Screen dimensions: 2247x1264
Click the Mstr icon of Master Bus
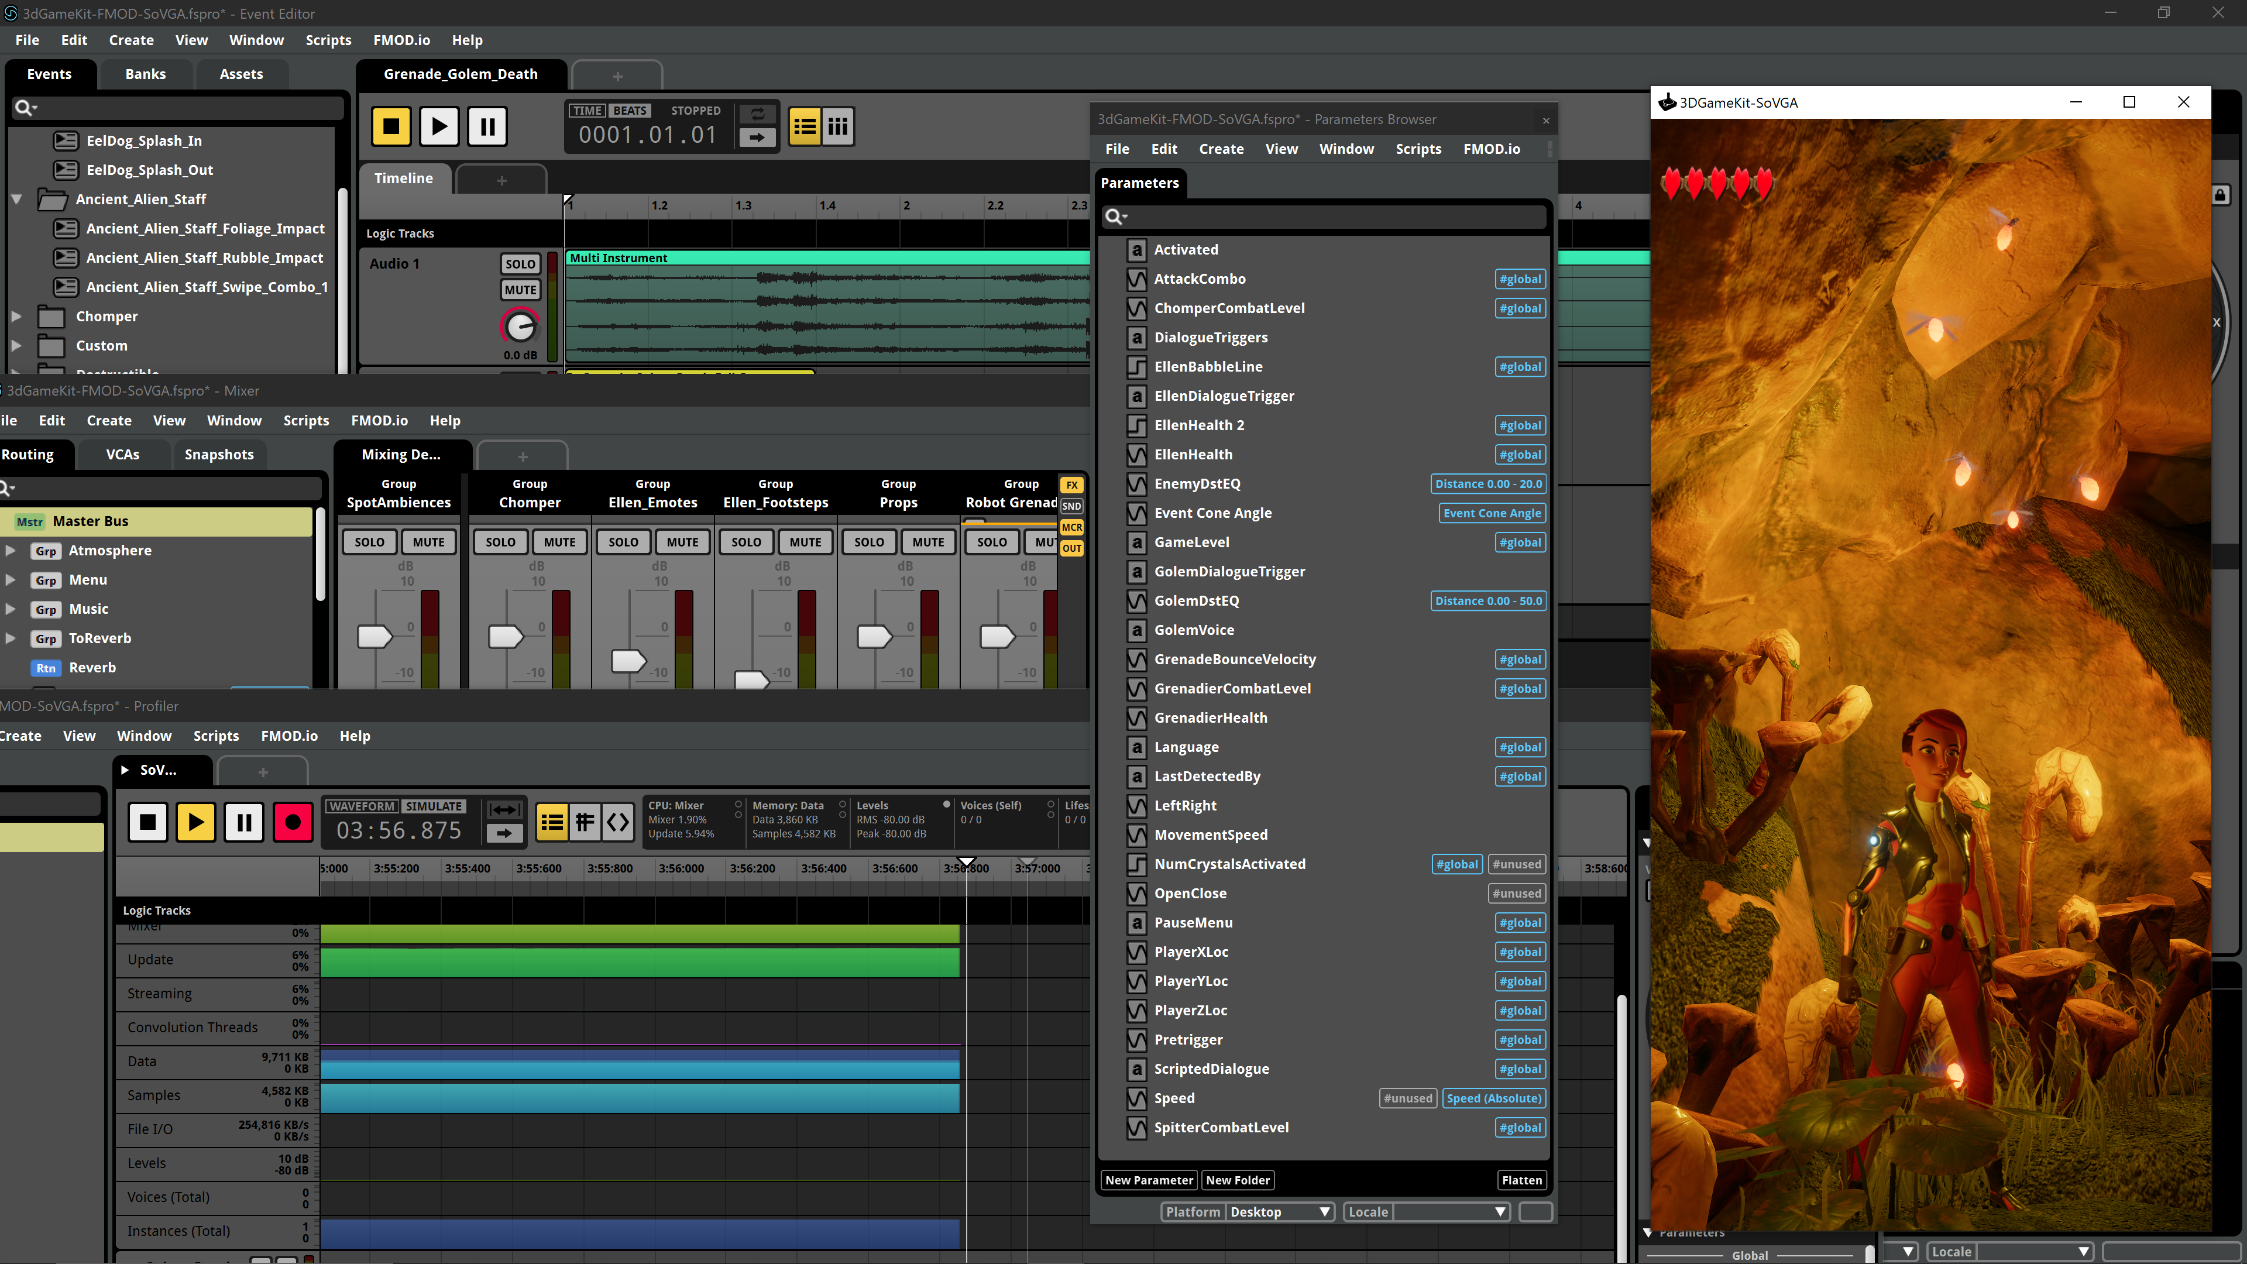coord(30,521)
